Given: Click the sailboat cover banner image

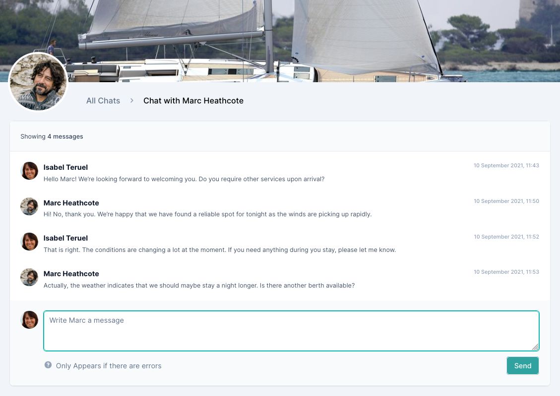Looking at the screenshot, I should coord(280,41).
